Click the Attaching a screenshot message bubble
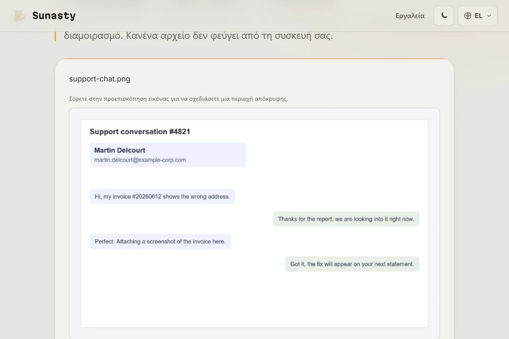Viewport: 509px width, 339px height. tap(160, 242)
